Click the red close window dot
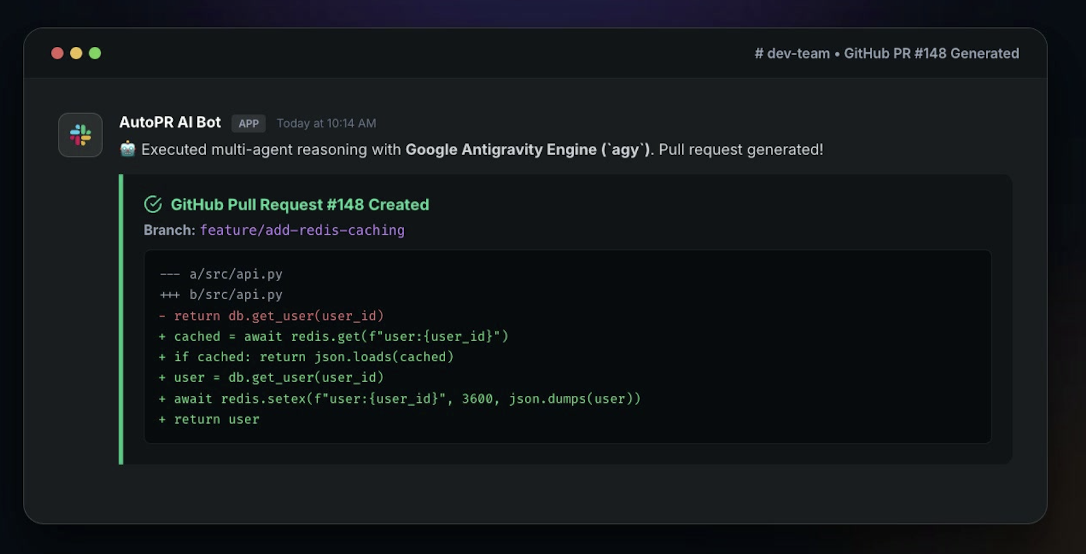 click(x=57, y=53)
